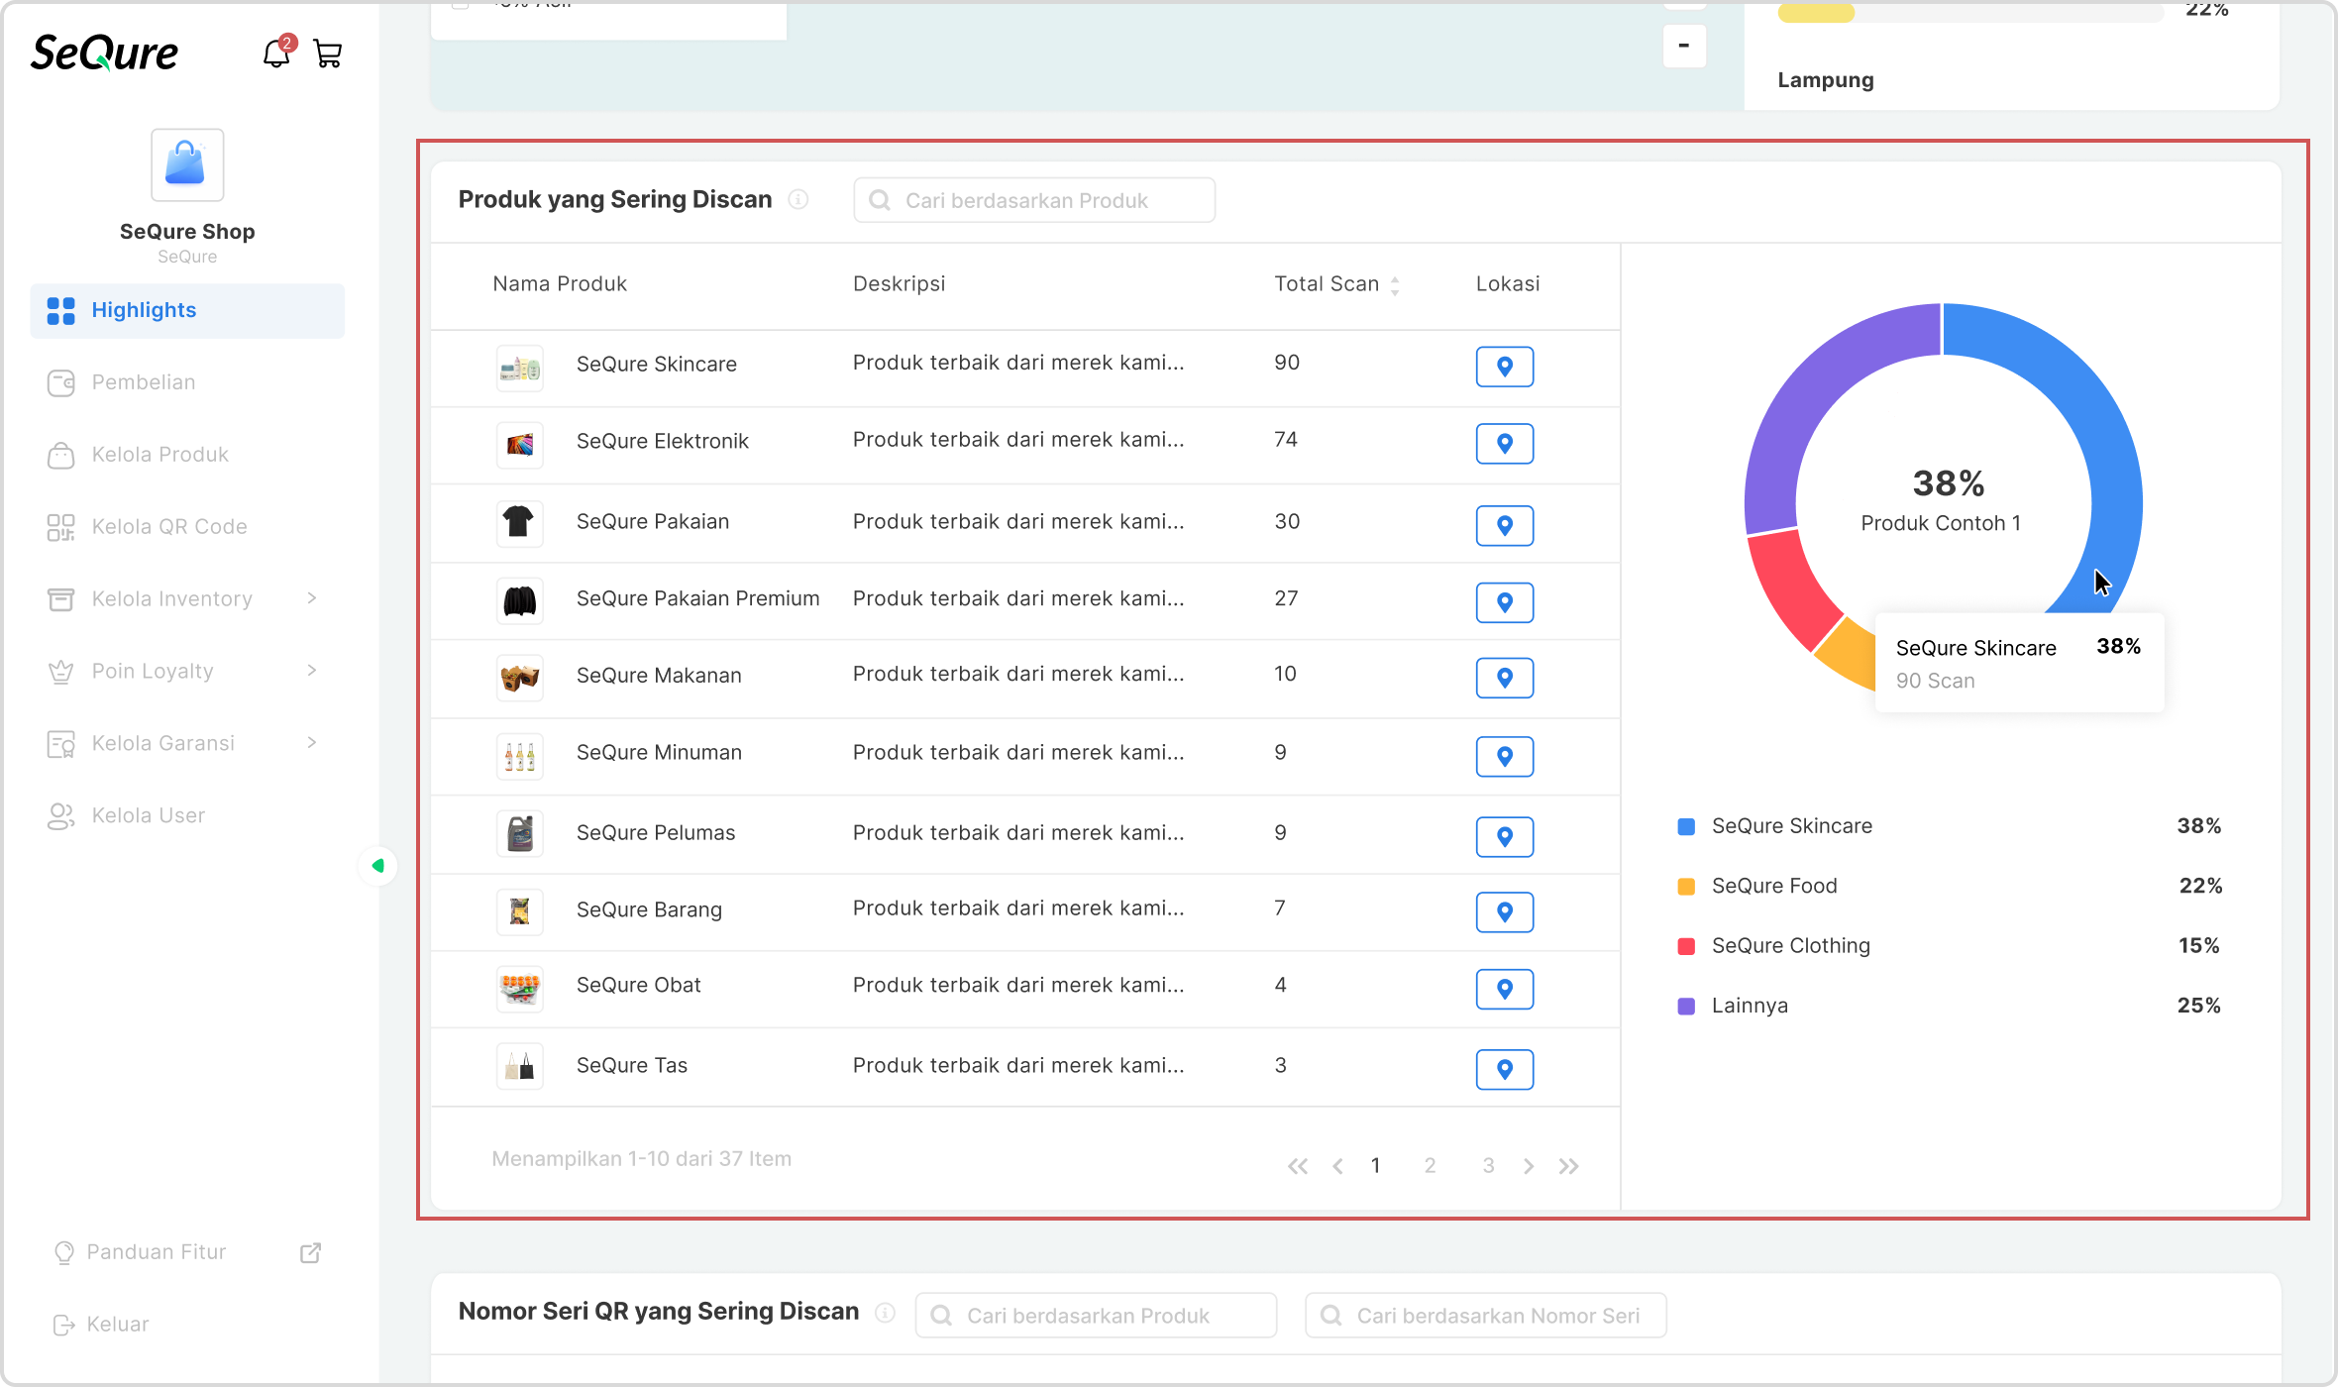Click info icon beside Produk yang Sering Discan
This screenshot has width=2338, height=1387.
click(798, 200)
